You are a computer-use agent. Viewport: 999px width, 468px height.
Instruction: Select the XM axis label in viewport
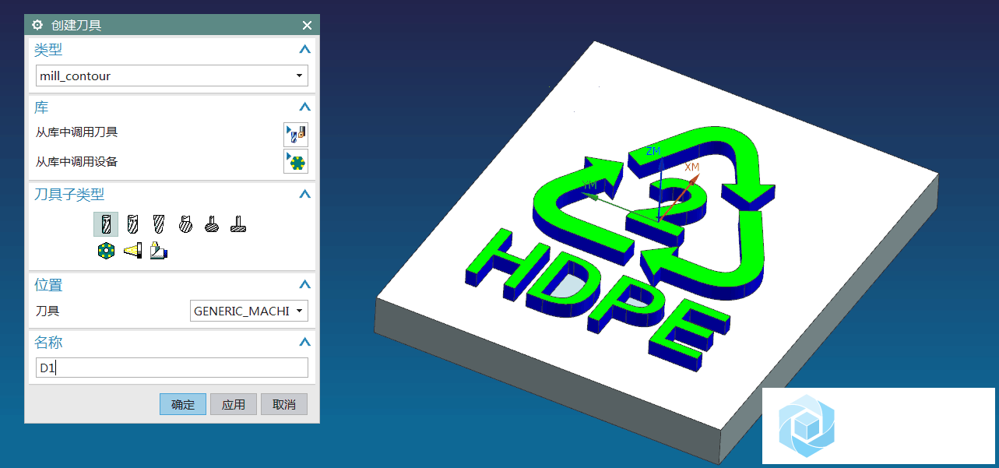coord(691,167)
